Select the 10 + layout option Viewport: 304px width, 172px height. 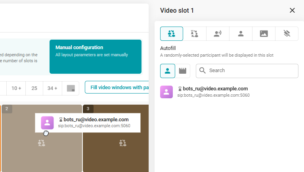(x=16, y=88)
